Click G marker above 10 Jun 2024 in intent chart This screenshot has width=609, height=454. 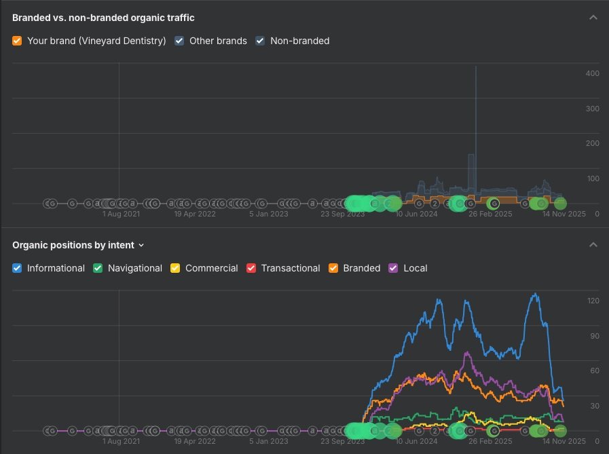pos(419,430)
